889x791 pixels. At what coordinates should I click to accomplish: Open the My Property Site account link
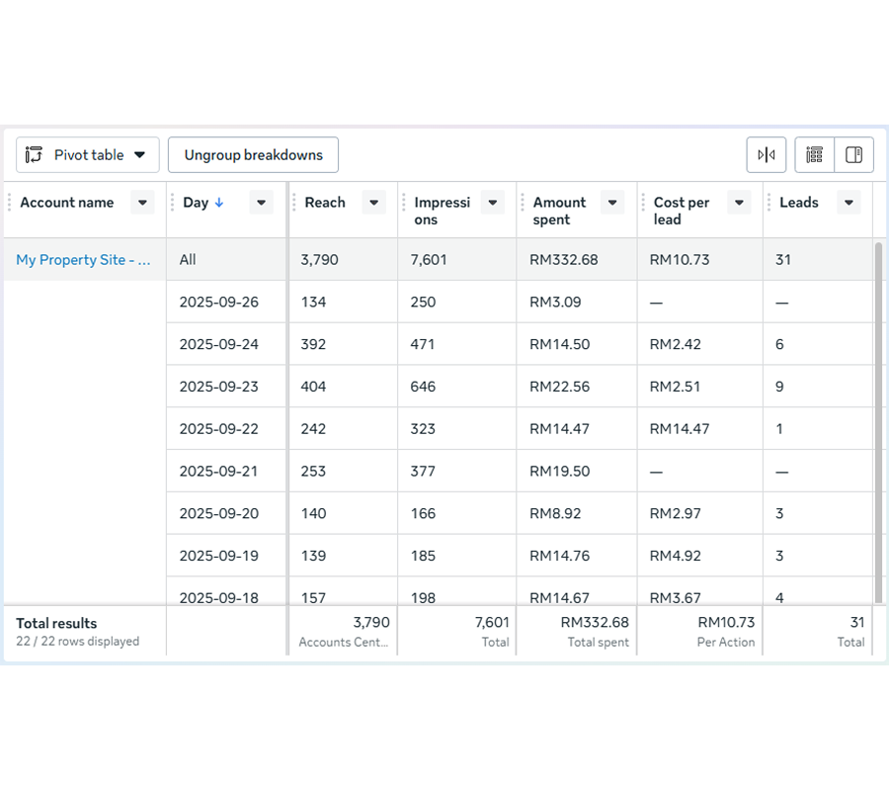82,259
